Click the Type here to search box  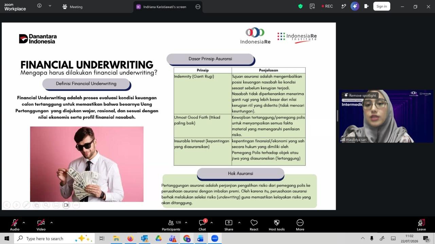54,239
